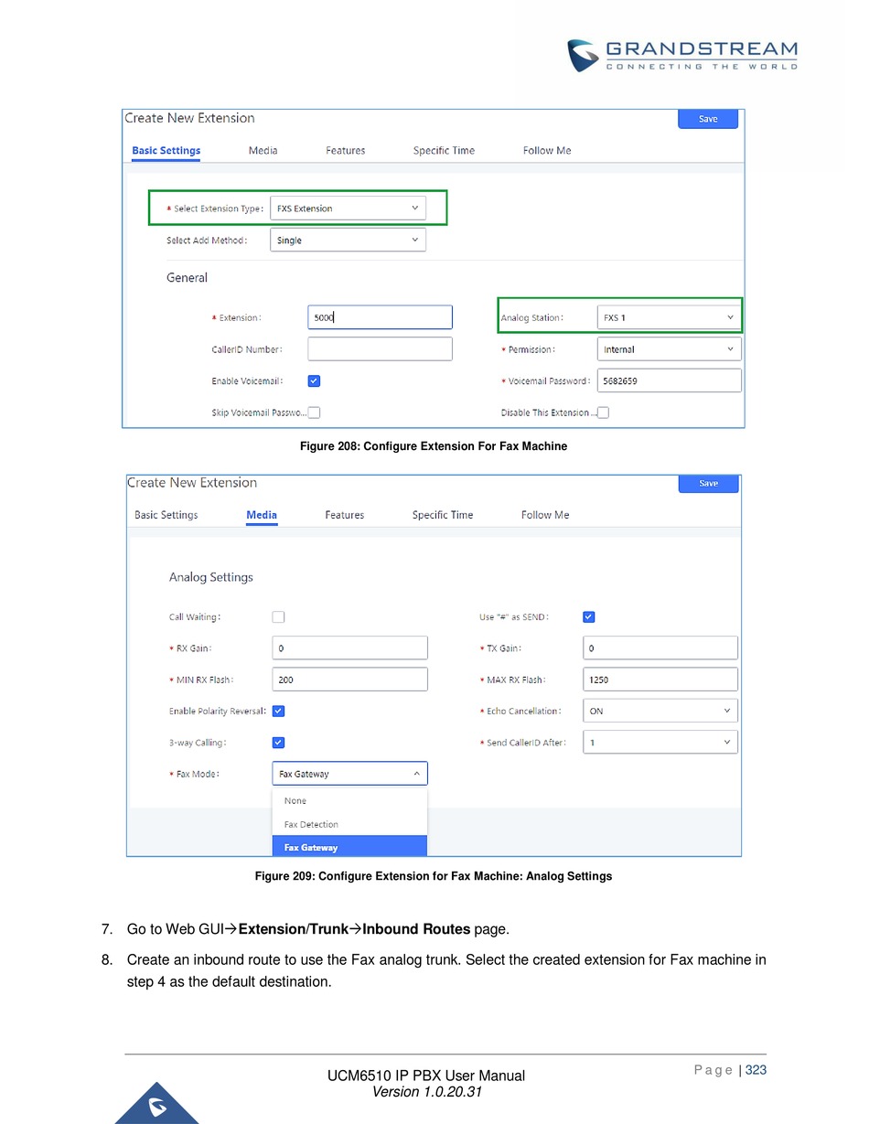Click the Grandstream logo in header
The width and height of the screenshot is (869, 1124).
point(681,55)
